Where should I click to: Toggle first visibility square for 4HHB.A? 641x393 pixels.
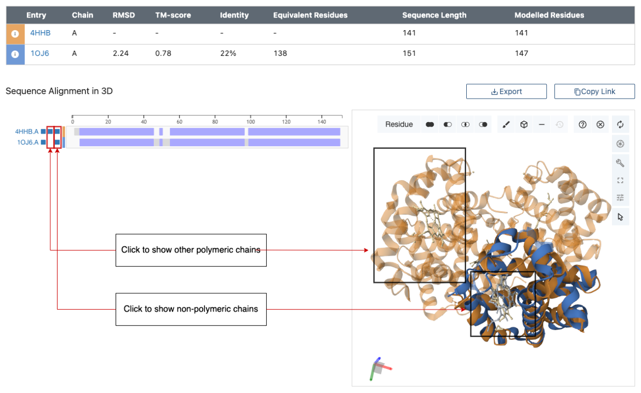(x=43, y=131)
